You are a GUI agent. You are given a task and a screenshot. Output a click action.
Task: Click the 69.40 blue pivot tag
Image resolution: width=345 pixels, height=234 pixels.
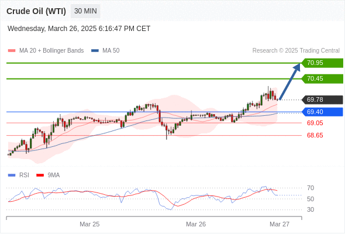(322, 112)
